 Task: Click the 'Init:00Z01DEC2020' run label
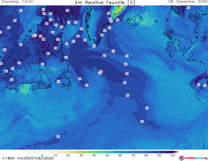35,158
